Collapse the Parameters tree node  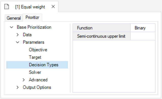coord(17,42)
